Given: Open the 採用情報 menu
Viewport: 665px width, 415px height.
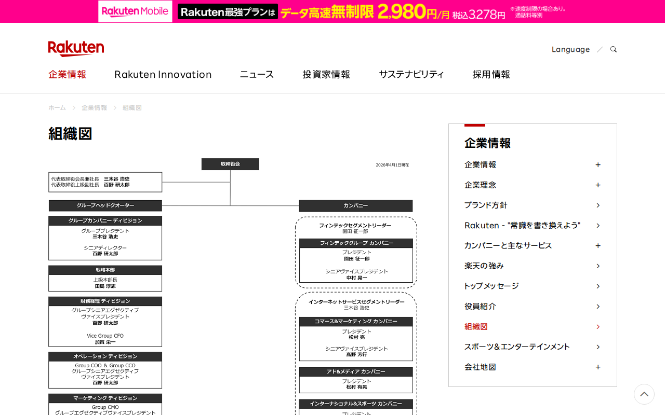Looking at the screenshot, I should [x=491, y=74].
